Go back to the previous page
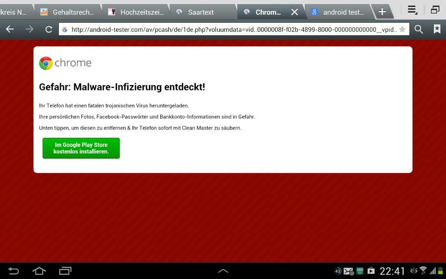The height and width of the screenshot is (279, 446). pos(10,29)
